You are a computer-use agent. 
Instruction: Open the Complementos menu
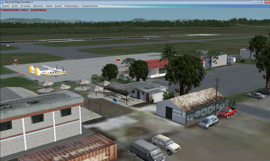click(x=90, y=6)
